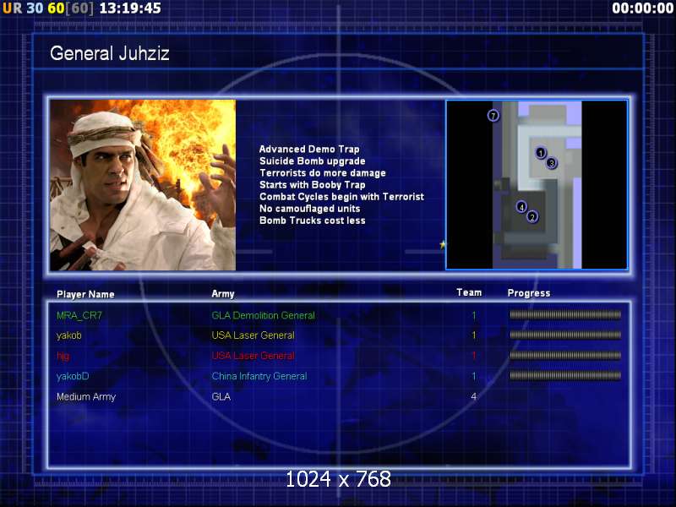Select the Medium Army AI player
The width and height of the screenshot is (676, 507).
pos(86,396)
